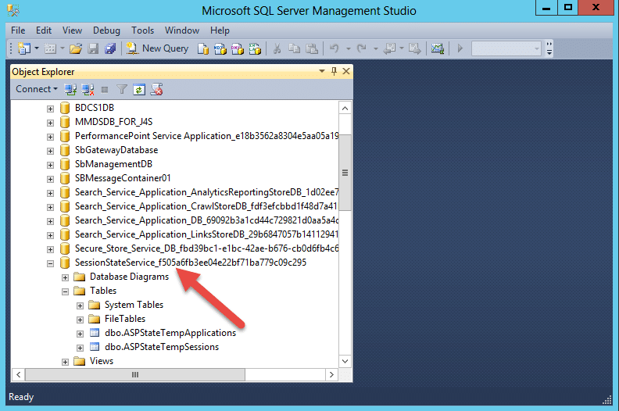Open the Help menu
Viewport: 619px width, 411px height.
pyautogui.click(x=220, y=30)
